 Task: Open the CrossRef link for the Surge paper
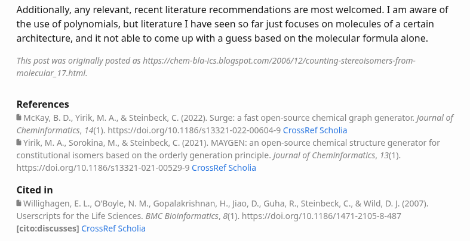(x=299, y=130)
